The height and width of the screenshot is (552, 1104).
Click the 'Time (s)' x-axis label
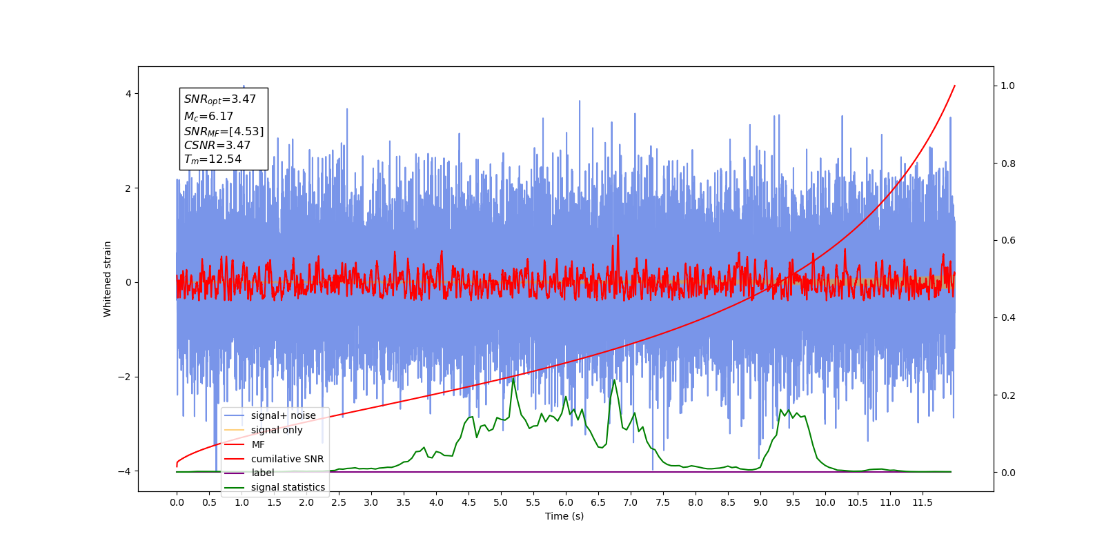(x=564, y=516)
